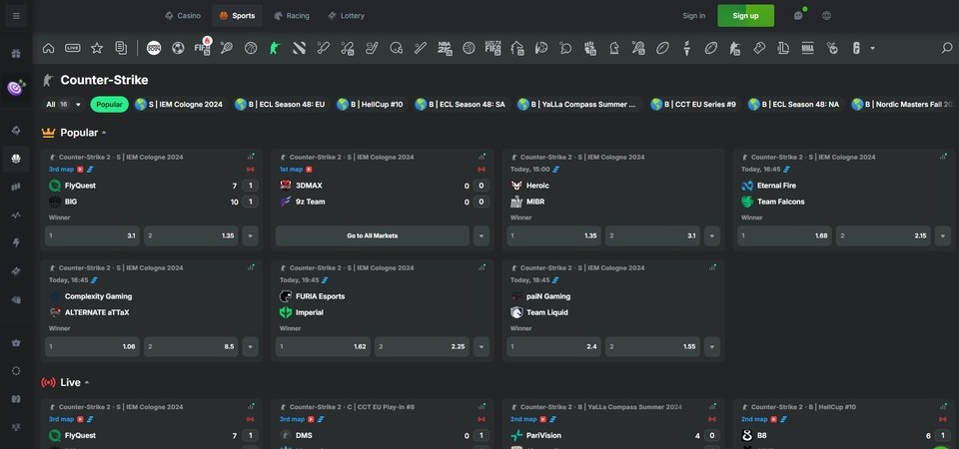Open the bet slips icon in the sports bar
Image resolution: width=959 pixels, height=449 pixels.
pos(121,48)
